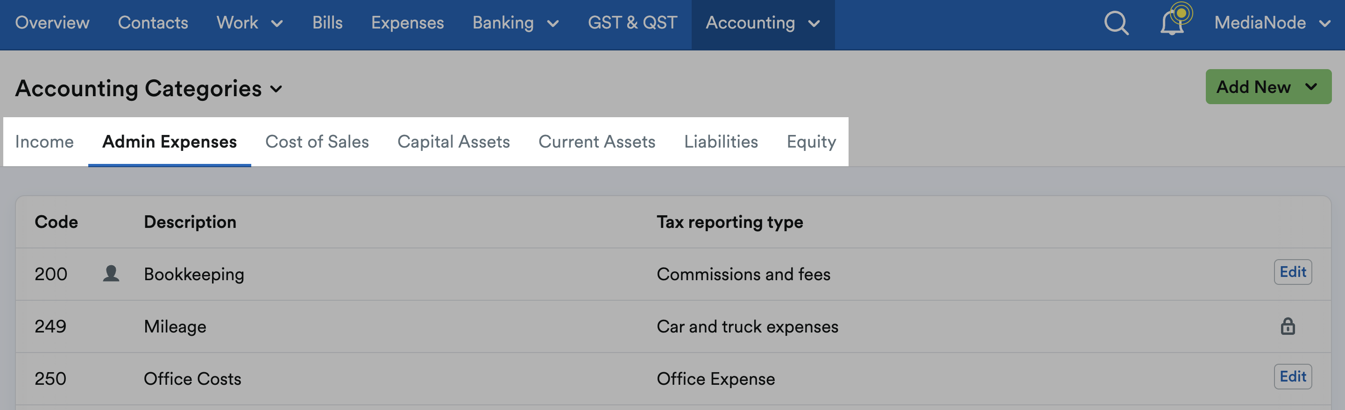Expand the Banking menu dropdown

click(x=515, y=23)
